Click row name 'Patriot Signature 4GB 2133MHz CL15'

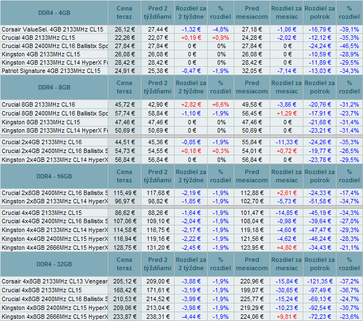[51, 71]
